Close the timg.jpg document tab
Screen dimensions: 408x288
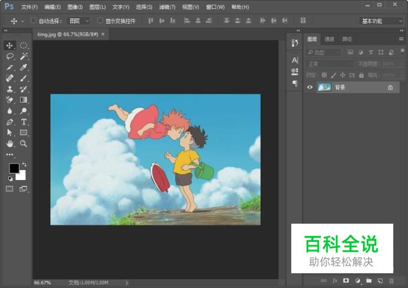103,34
